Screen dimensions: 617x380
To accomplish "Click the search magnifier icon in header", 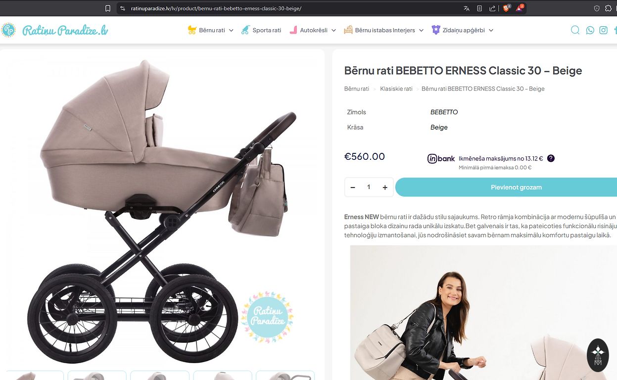I will point(575,30).
